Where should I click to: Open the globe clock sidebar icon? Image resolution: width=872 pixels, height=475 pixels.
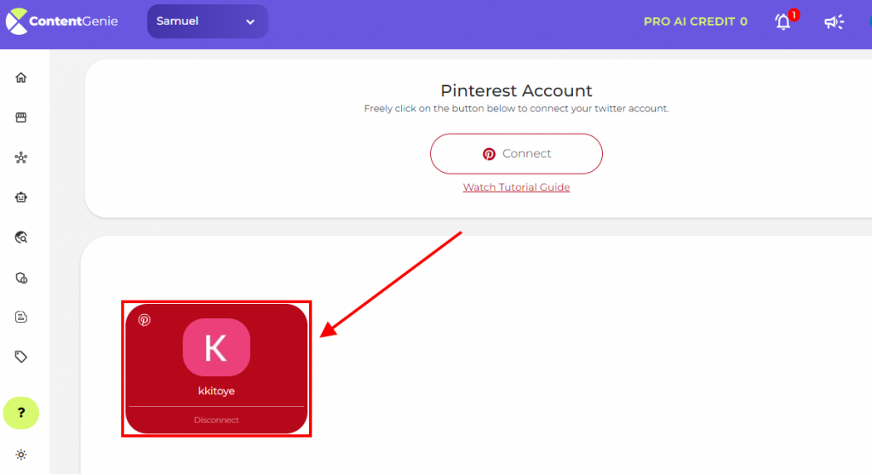(21, 278)
